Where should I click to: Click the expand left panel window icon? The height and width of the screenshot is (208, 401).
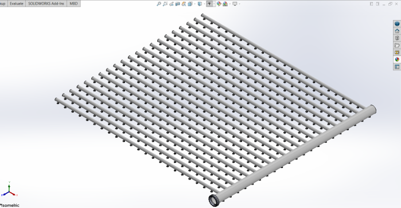pyautogui.click(x=371, y=3)
